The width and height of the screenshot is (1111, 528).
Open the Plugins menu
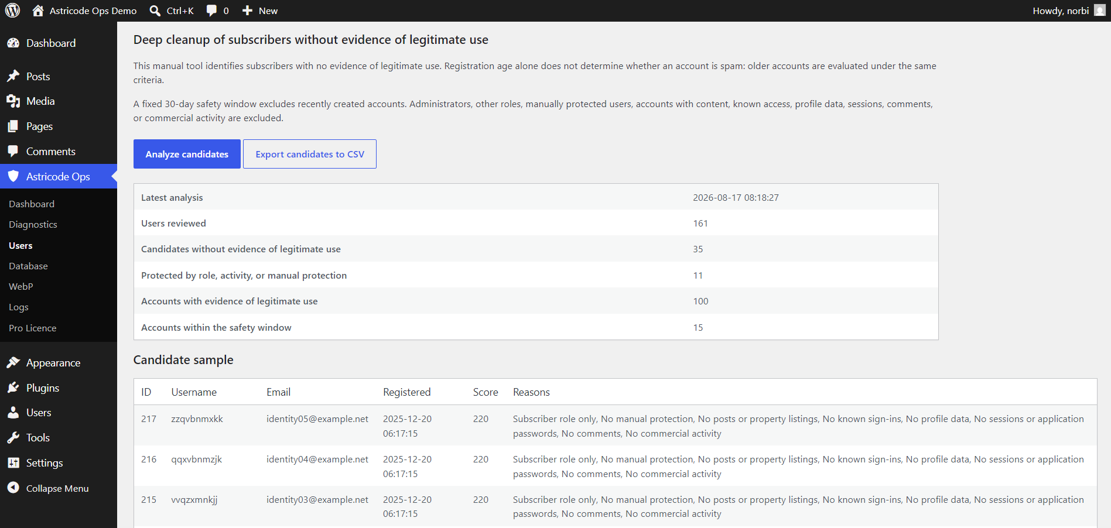[x=43, y=388]
